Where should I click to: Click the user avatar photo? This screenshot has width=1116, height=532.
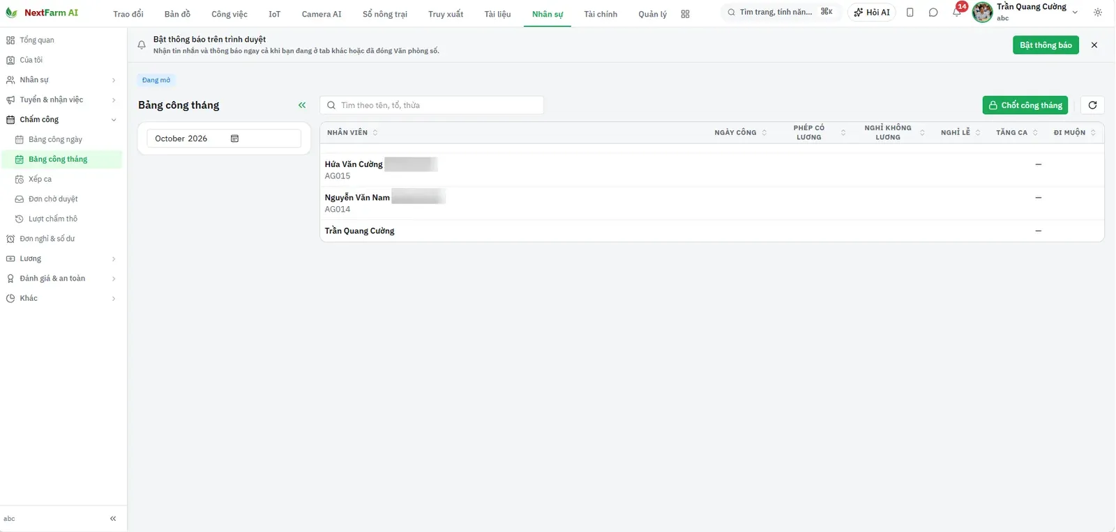click(x=983, y=13)
